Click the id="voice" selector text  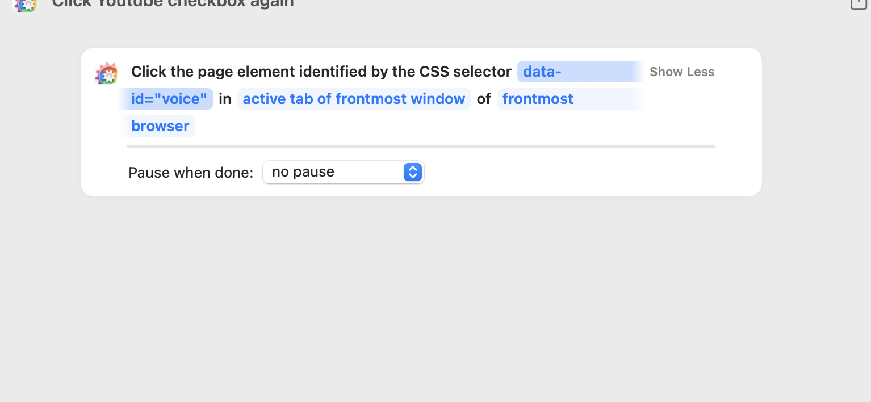(x=169, y=99)
